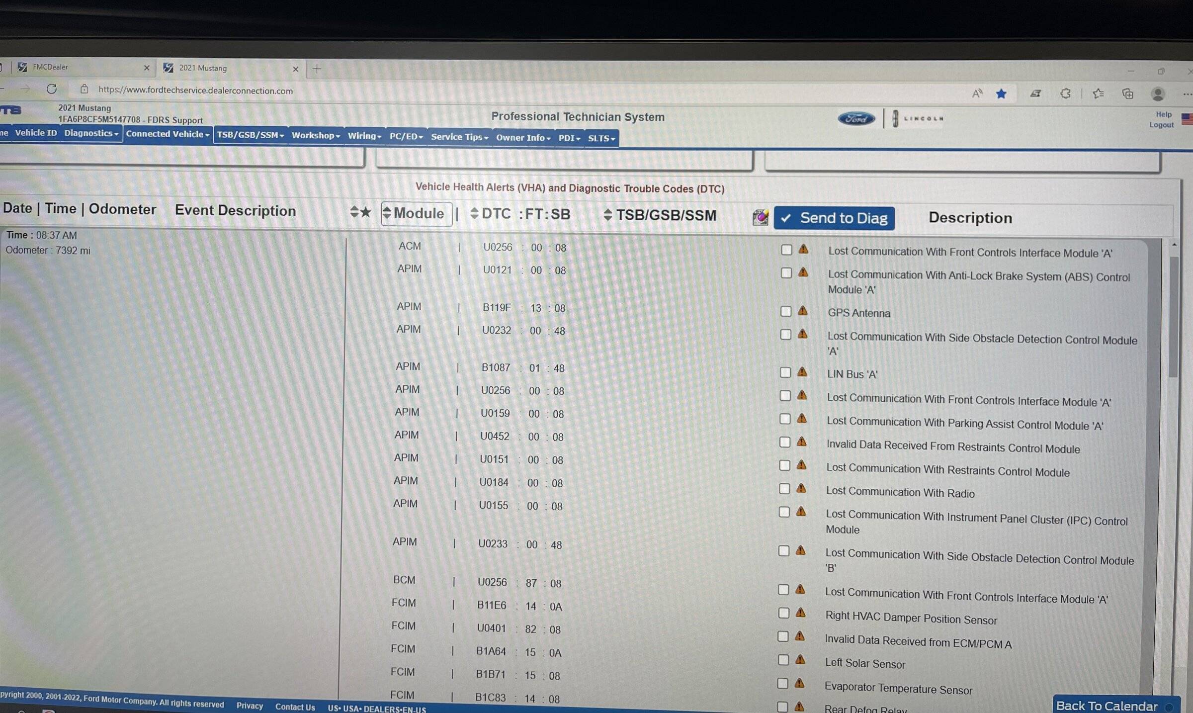The height and width of the screenshot is (713, 1193).
Task: Expand the Workshop dropdown
Action: coord(316,135)
